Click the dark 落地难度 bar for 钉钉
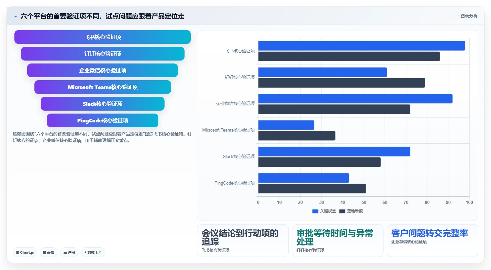 click(x=342, y=83)
